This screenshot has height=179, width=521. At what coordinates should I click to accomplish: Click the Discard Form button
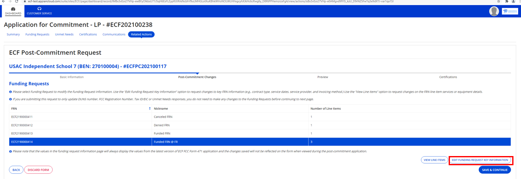click(38, 170)
